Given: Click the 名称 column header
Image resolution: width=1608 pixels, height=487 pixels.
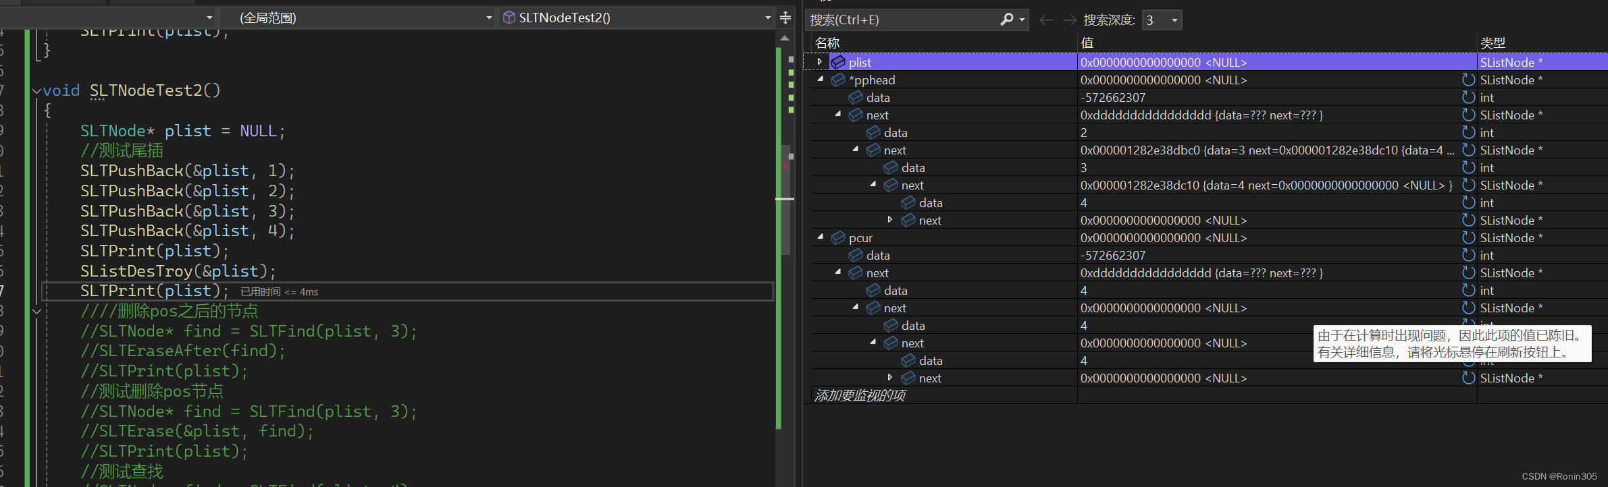Looking at the screenshot, I should click(x=827, y=42).
